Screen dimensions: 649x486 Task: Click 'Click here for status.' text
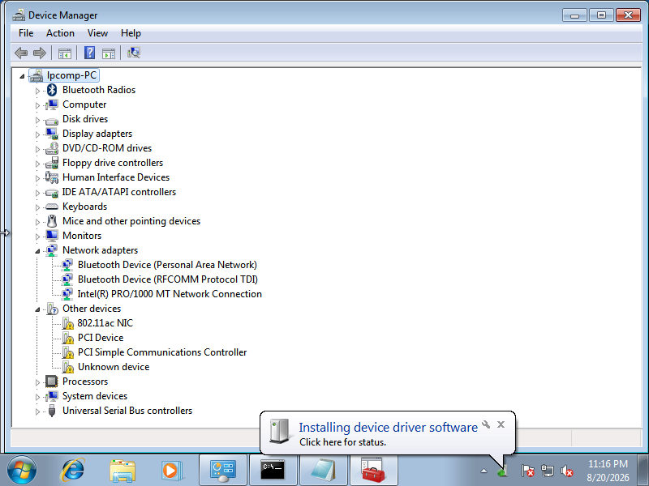click(x=342, y=442)
